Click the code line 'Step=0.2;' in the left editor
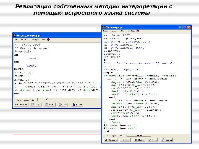 [23, 51]
